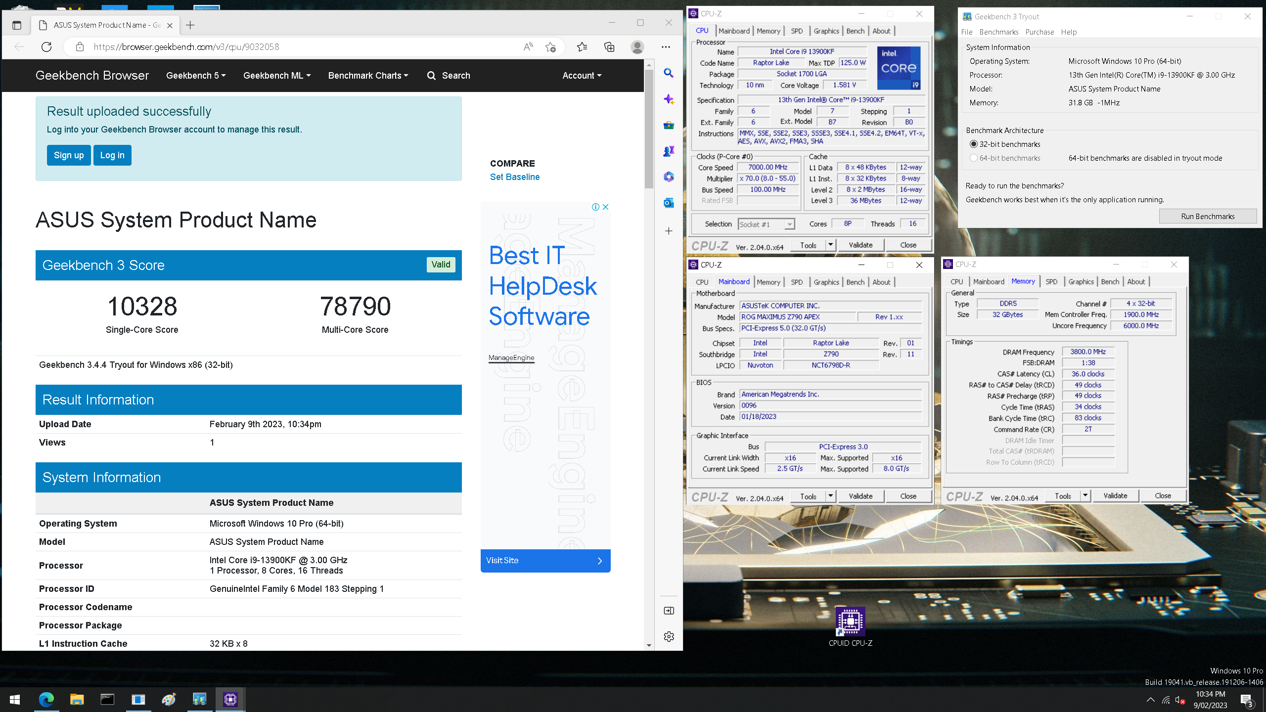Select 64-bit benchmarks radio button

(x=974, y=158)
